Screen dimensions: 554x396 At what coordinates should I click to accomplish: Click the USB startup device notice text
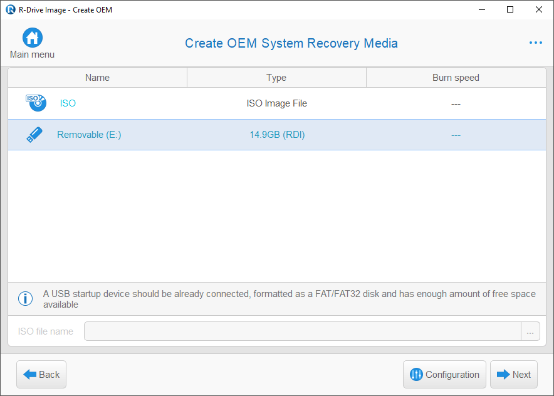pyautogui.click(x=290, y=299)
